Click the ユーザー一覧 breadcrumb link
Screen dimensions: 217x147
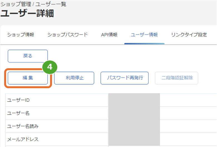pyautogui.click(x=51, y=4)
